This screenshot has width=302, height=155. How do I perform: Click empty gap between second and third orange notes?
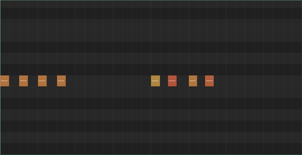click(x=33, y=81)
